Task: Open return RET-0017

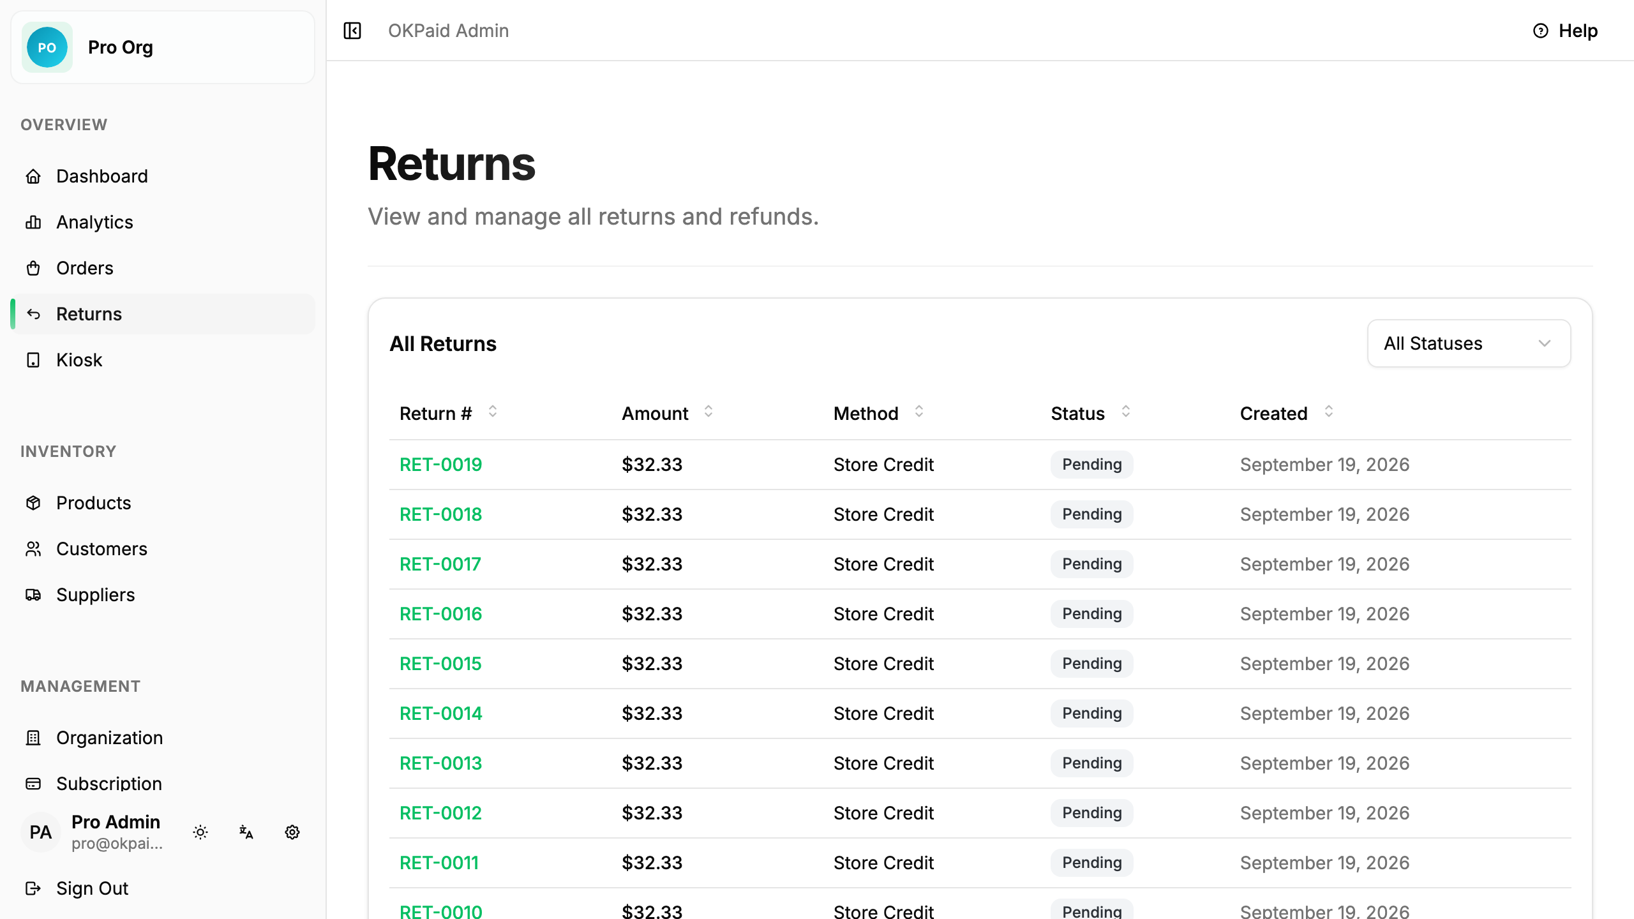Action: (440, 564)
